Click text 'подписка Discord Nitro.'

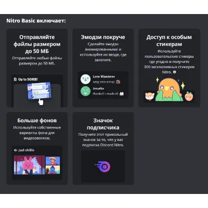click(103, 145)
